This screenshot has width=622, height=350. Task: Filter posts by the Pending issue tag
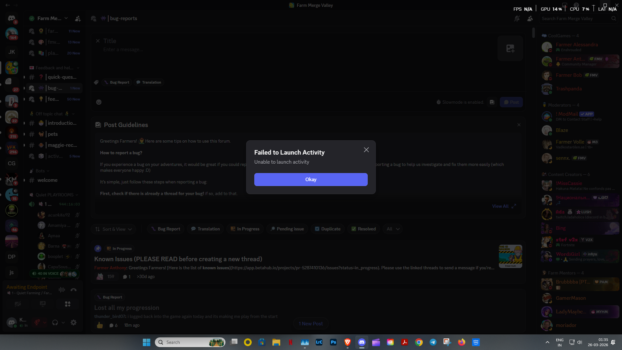(287, 229)
